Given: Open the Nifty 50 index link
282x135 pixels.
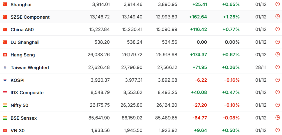Looking at the screenshot, I should pyautogui.click(x=19, y=105).
